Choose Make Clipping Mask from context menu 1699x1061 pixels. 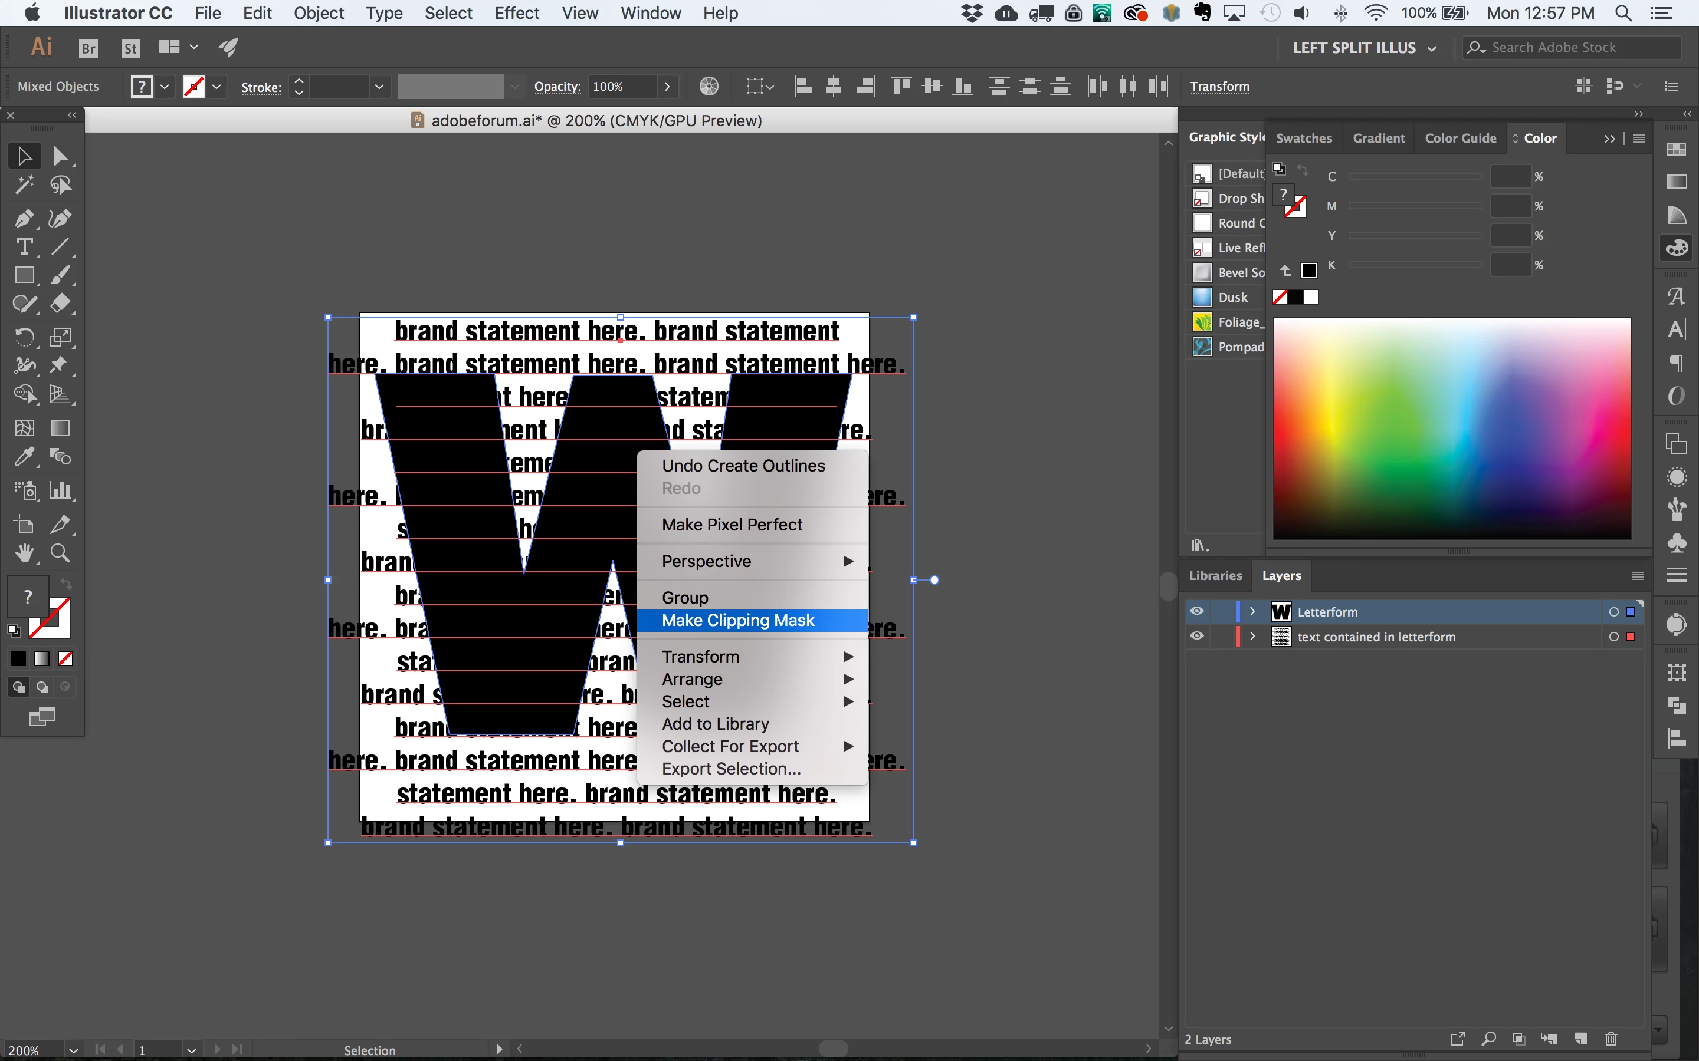point(738,620)
